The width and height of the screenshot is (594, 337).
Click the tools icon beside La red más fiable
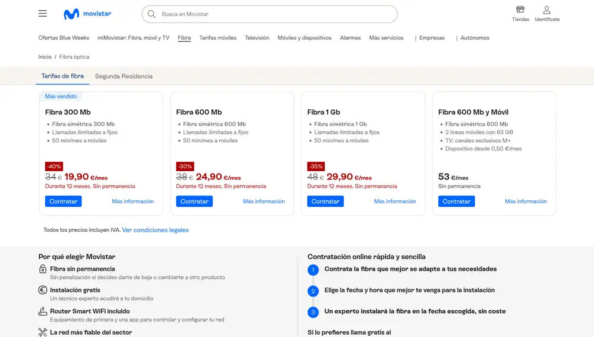43,332
